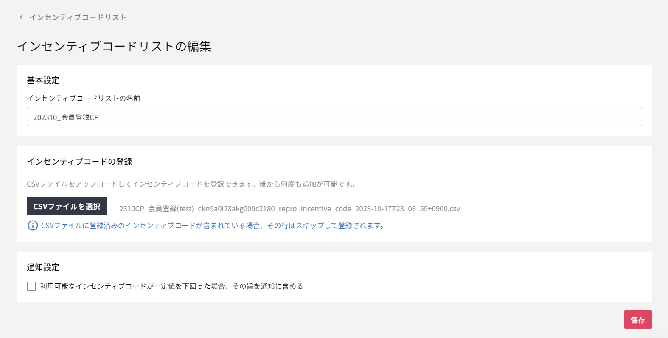The width and height of the screenshot is (668, 338).
Task: Click the gray CSV upload description text
Action: [x=191, y=184]
